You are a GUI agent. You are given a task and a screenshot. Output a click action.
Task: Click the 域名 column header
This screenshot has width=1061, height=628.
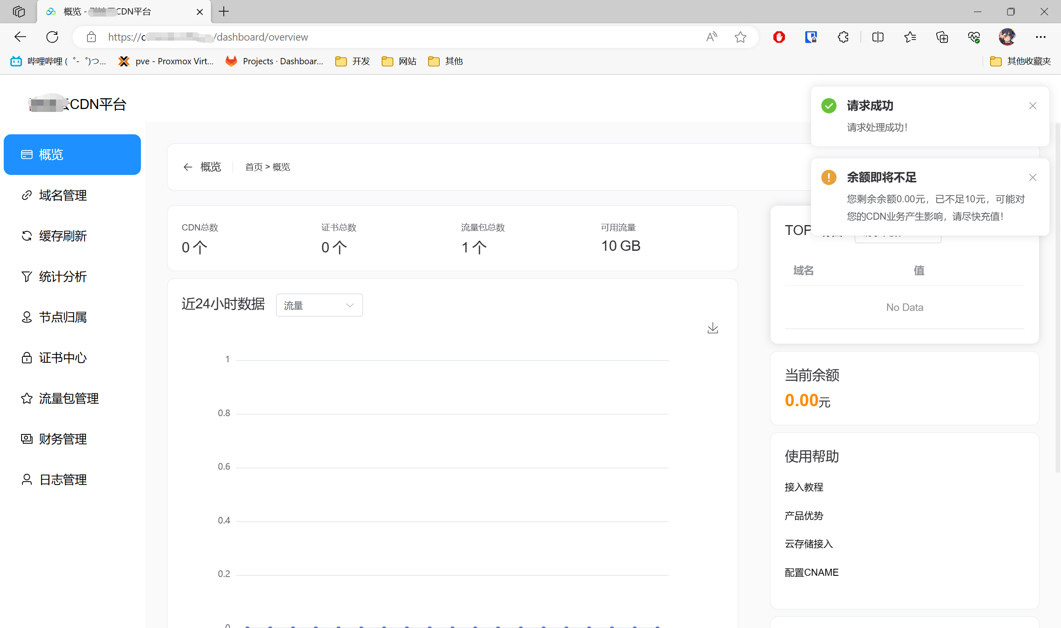(803, 270)
